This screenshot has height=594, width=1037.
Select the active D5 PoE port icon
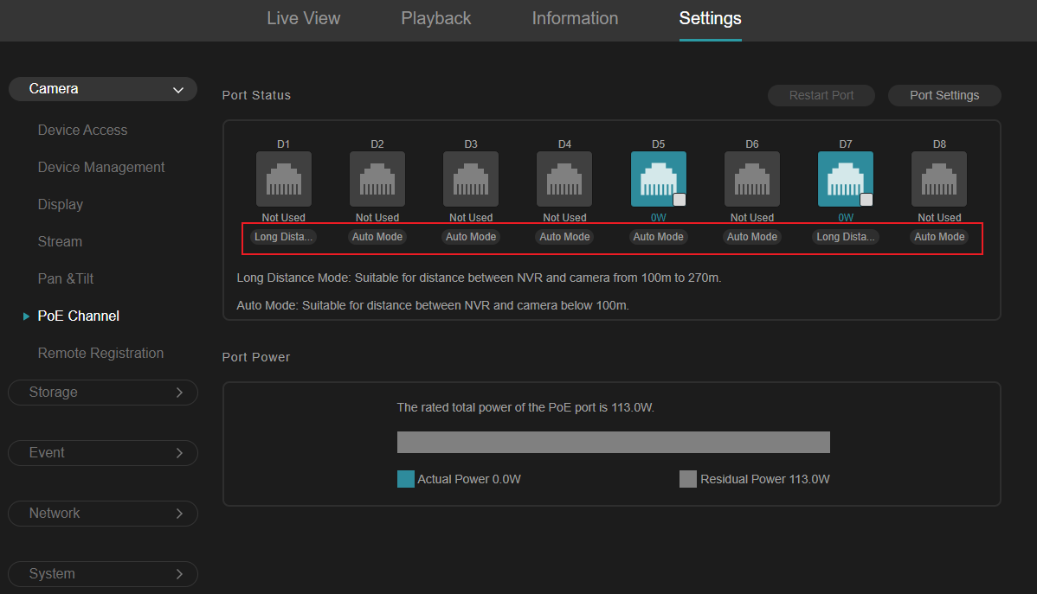pyautogui.click(x=658, y=179)
